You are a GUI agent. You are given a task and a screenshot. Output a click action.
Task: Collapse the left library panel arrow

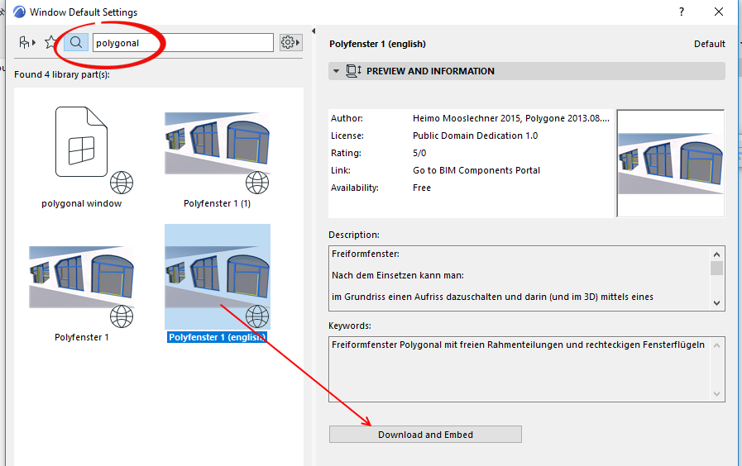[x=314, y=31]
